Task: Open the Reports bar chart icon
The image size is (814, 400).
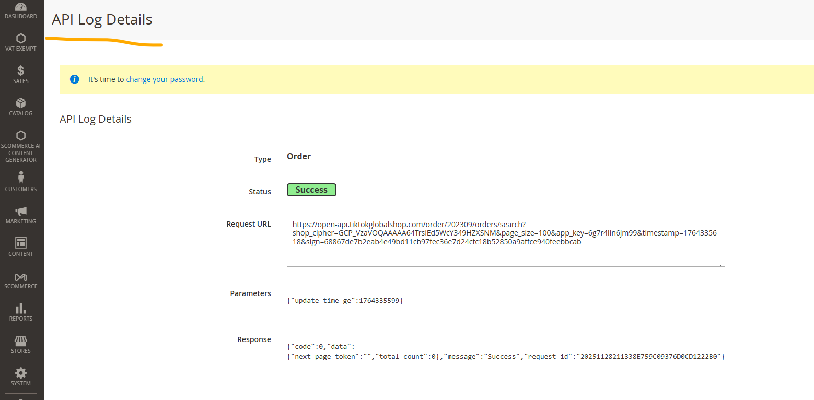Action: 21,308
